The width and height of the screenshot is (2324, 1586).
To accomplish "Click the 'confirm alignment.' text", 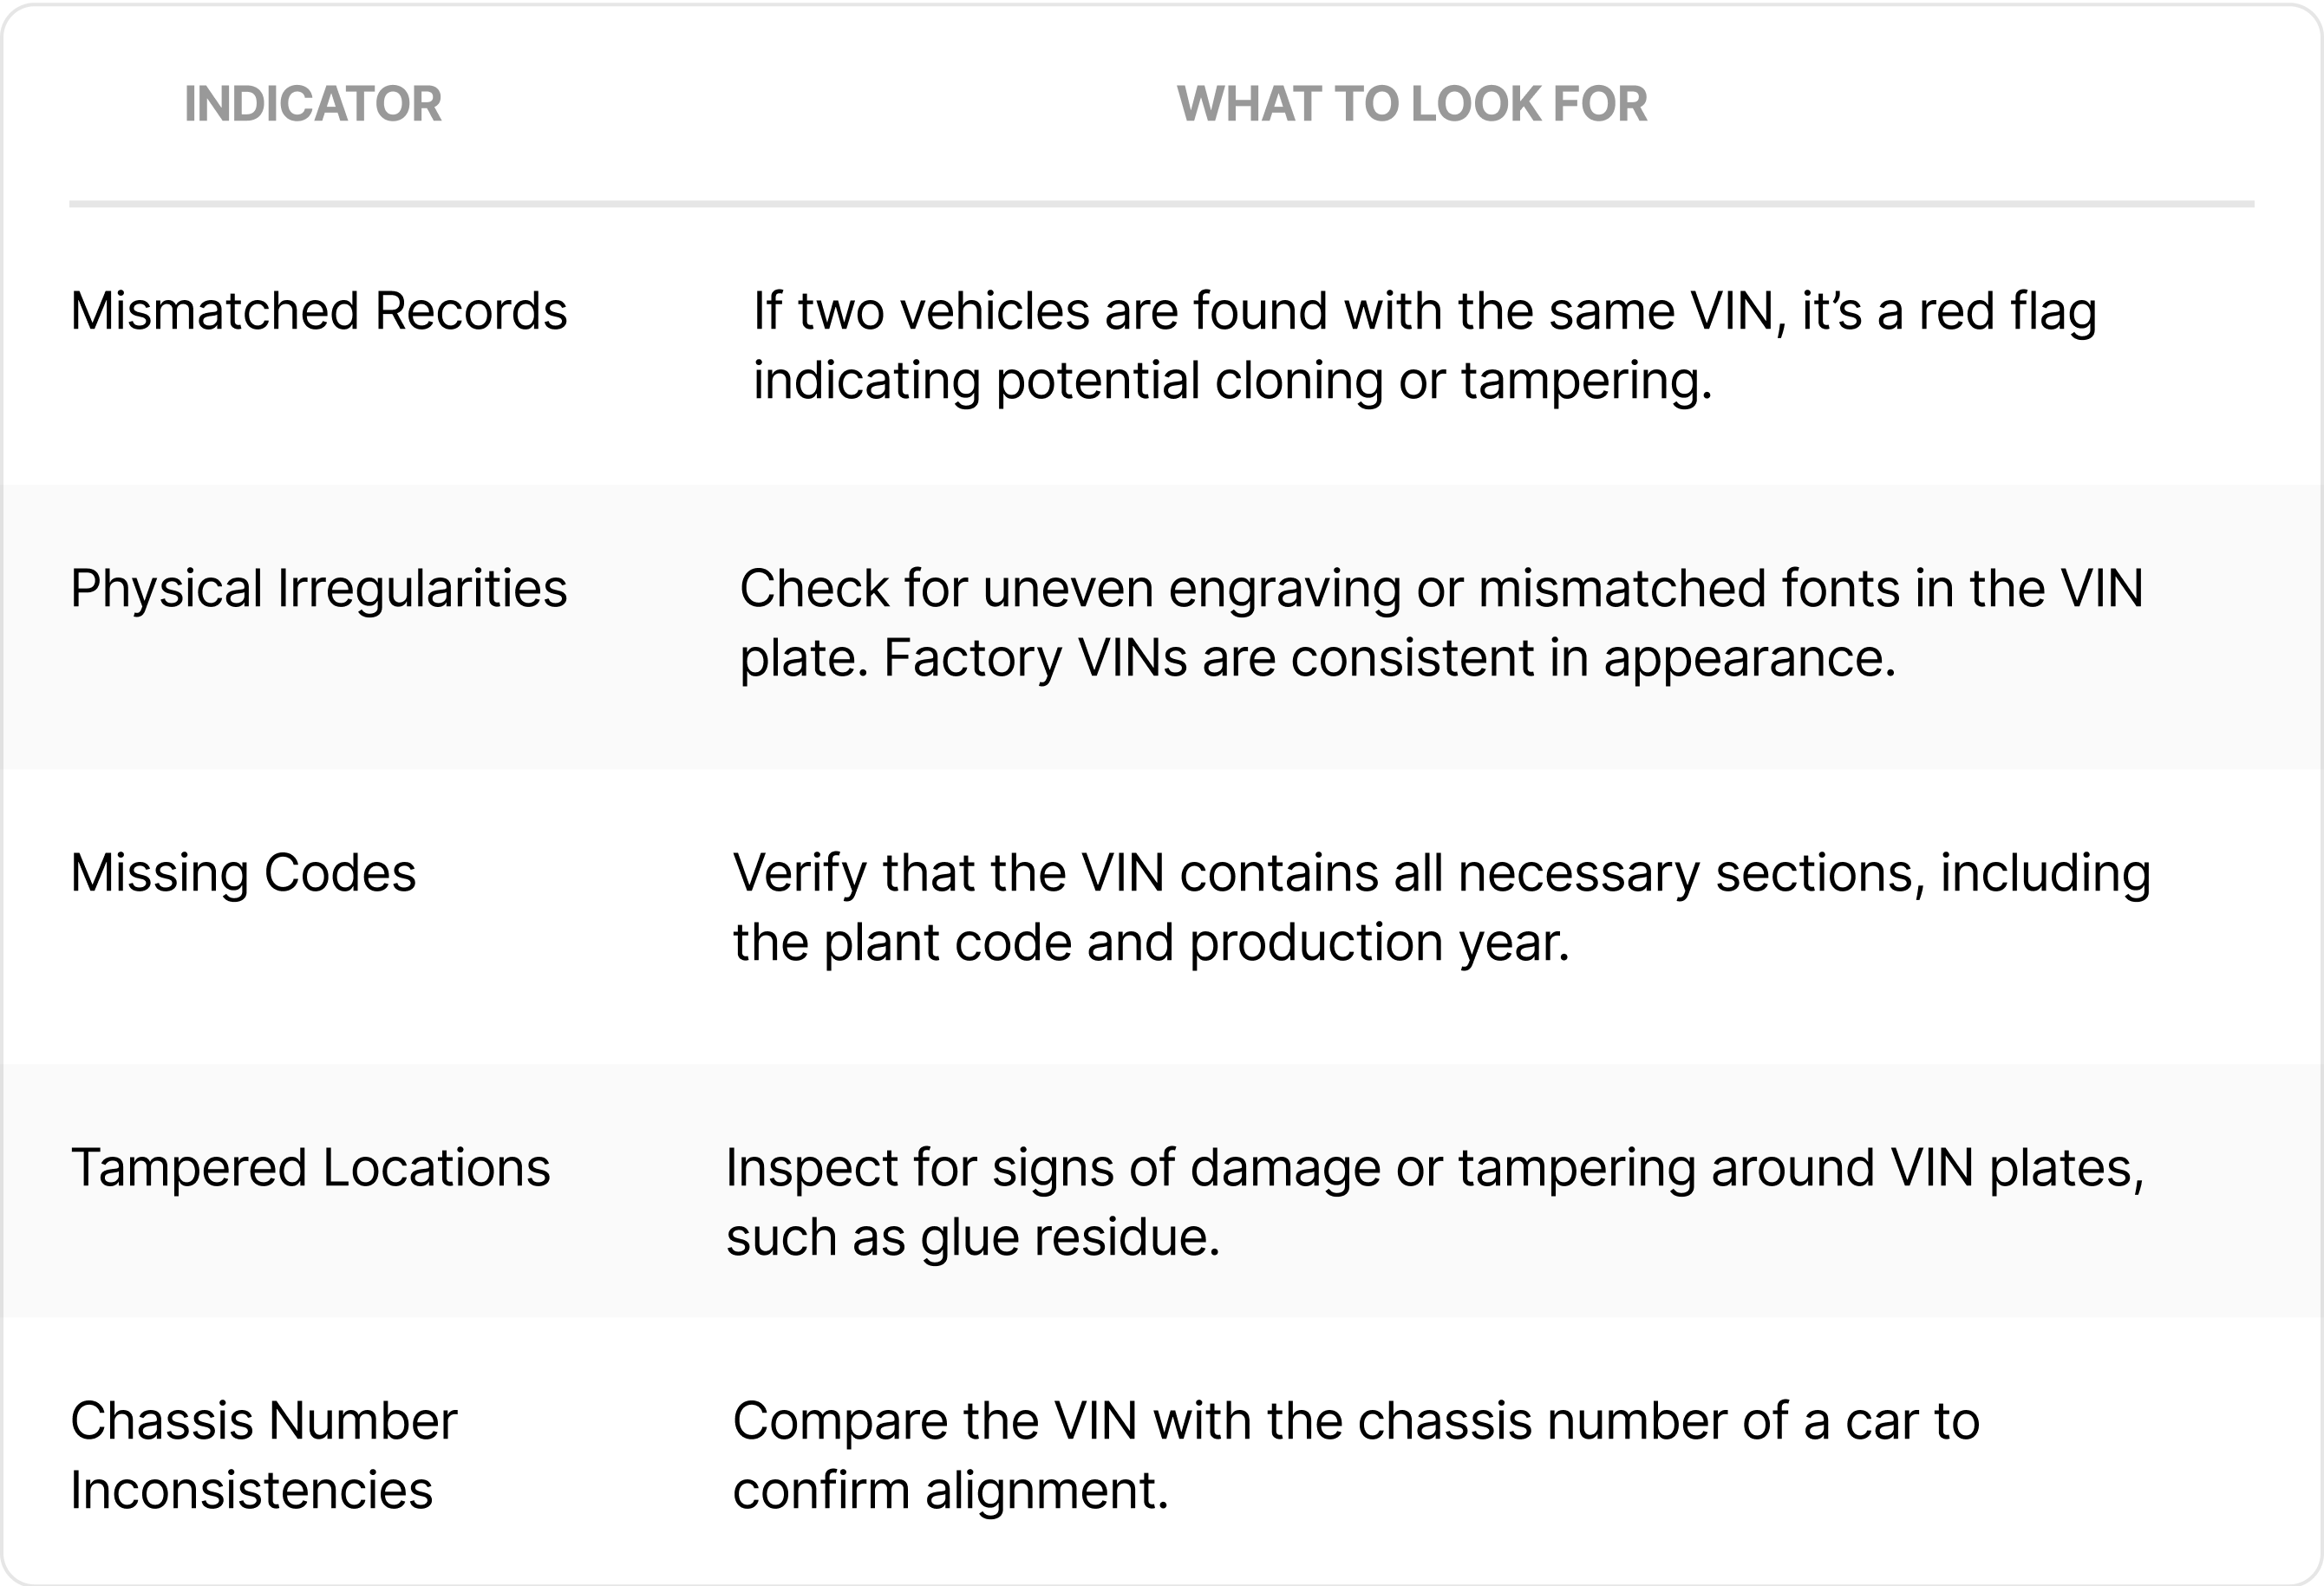I will 950,1490.
